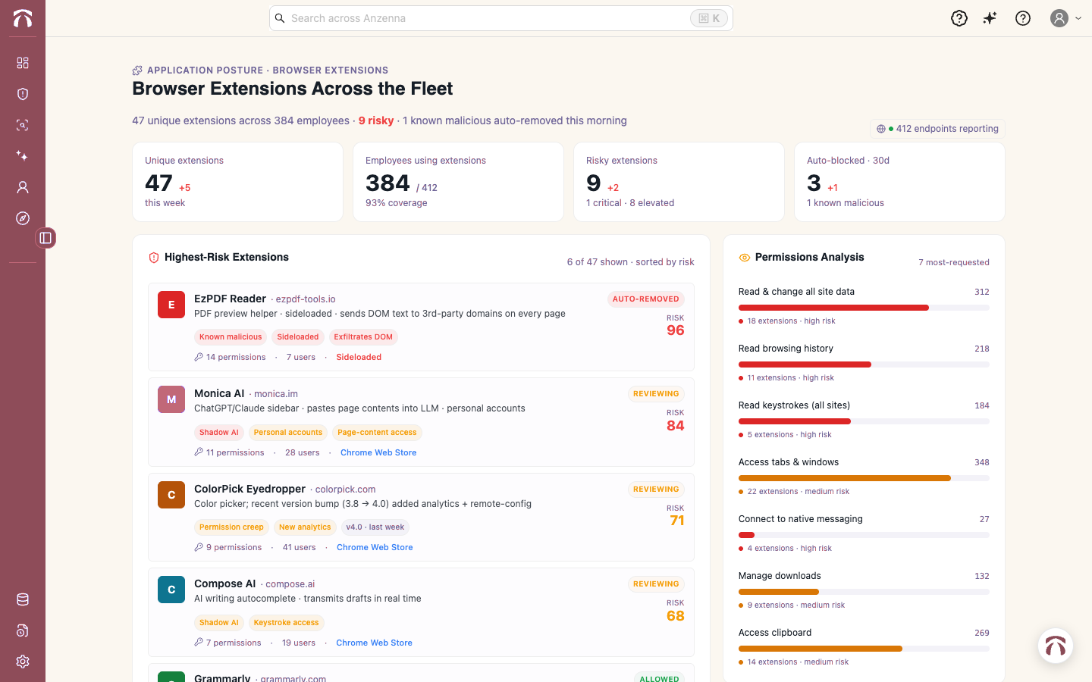This screenshot has height=682, width=1092.
Task: Open Monica AI's Chrome Web Store link
Action: pyautogui.click(x=378, y=452)
